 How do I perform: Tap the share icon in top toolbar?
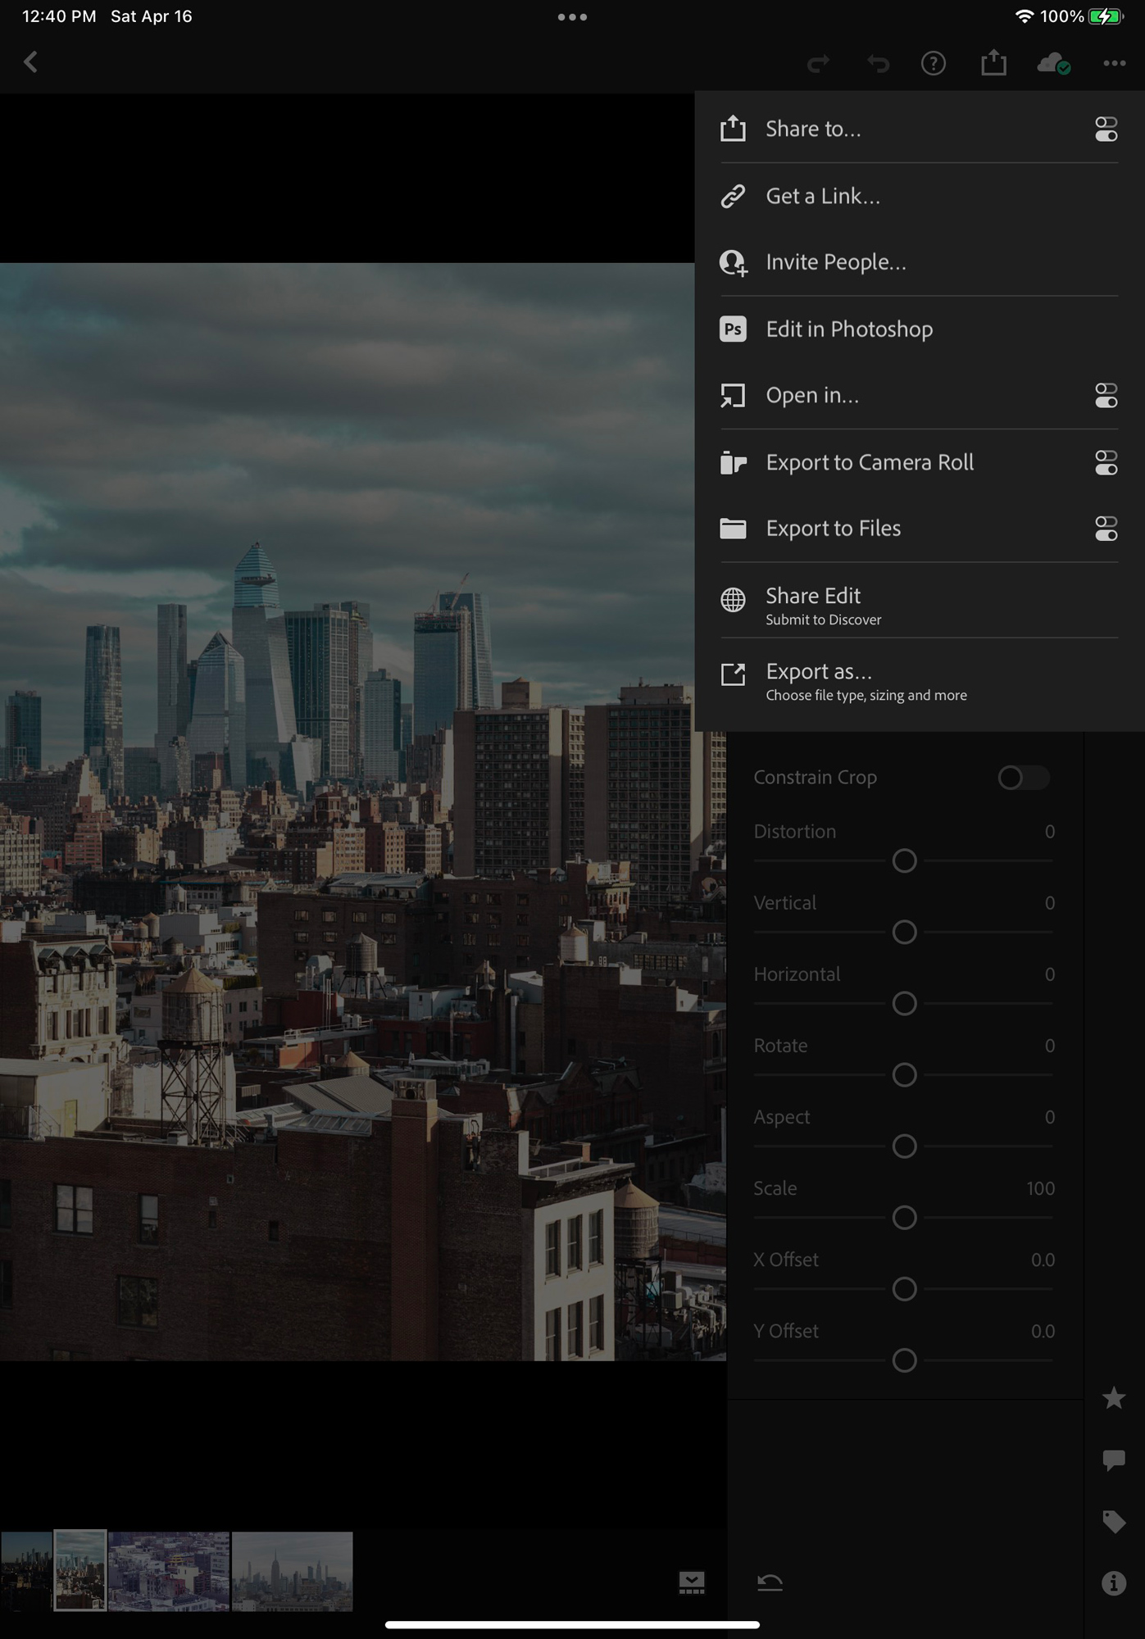993,63
